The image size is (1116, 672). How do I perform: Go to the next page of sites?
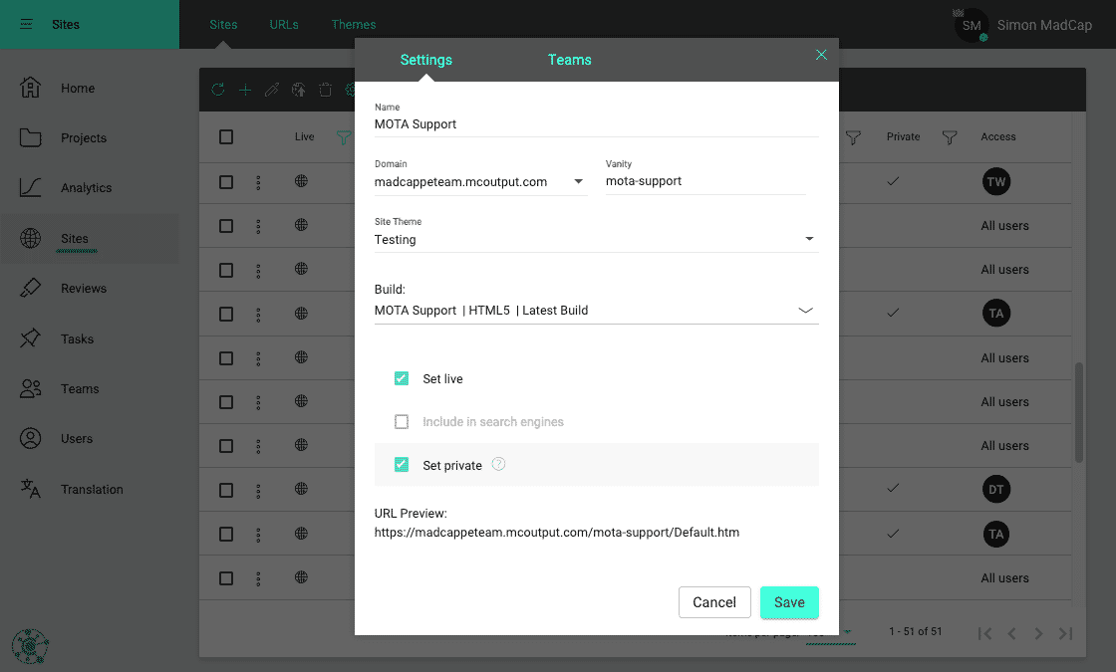pyautogui.click(x=1038, y=633)
